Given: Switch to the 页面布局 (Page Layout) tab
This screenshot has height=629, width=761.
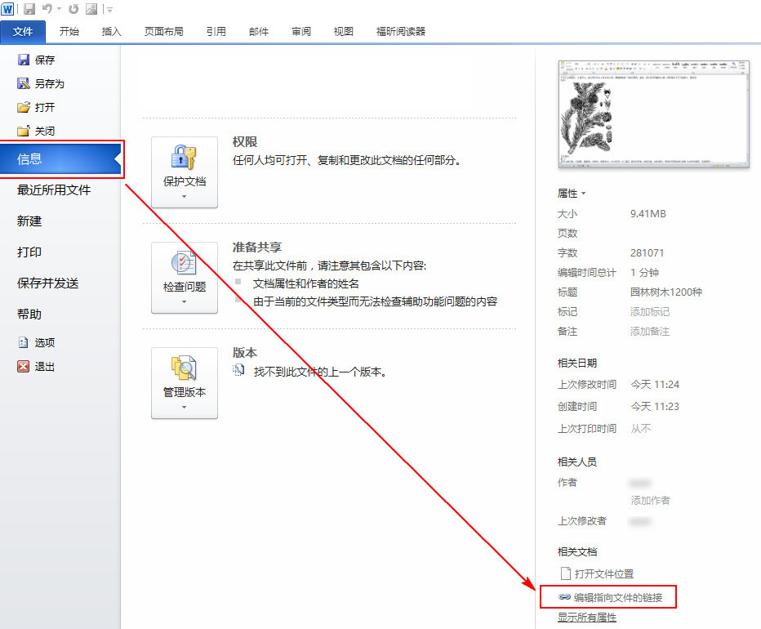Looking at the screenshot, I should click(x=163, y=31).
